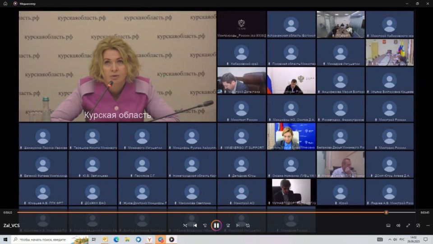Go back with the top-left arrow
Viewport: 433px width, 244px height.
(x=5, y=4)
